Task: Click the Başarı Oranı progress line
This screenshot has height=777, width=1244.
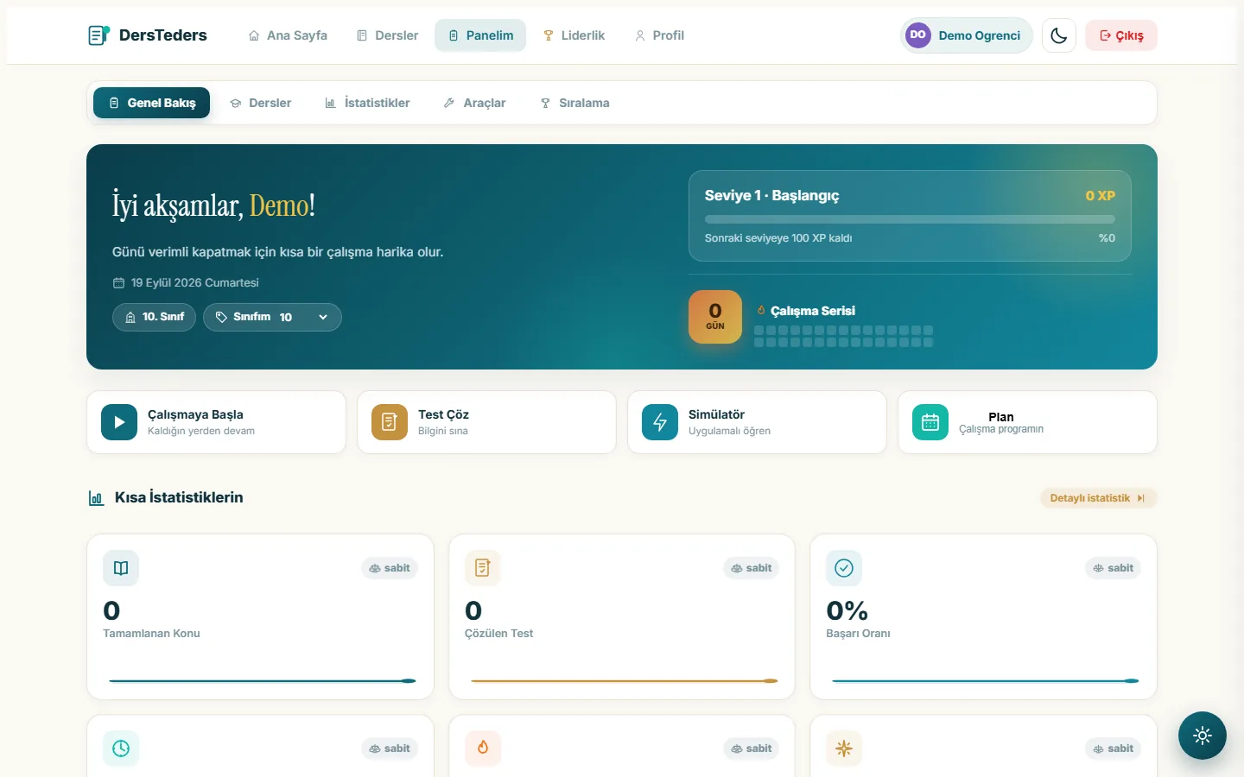Action: [985, 681]
